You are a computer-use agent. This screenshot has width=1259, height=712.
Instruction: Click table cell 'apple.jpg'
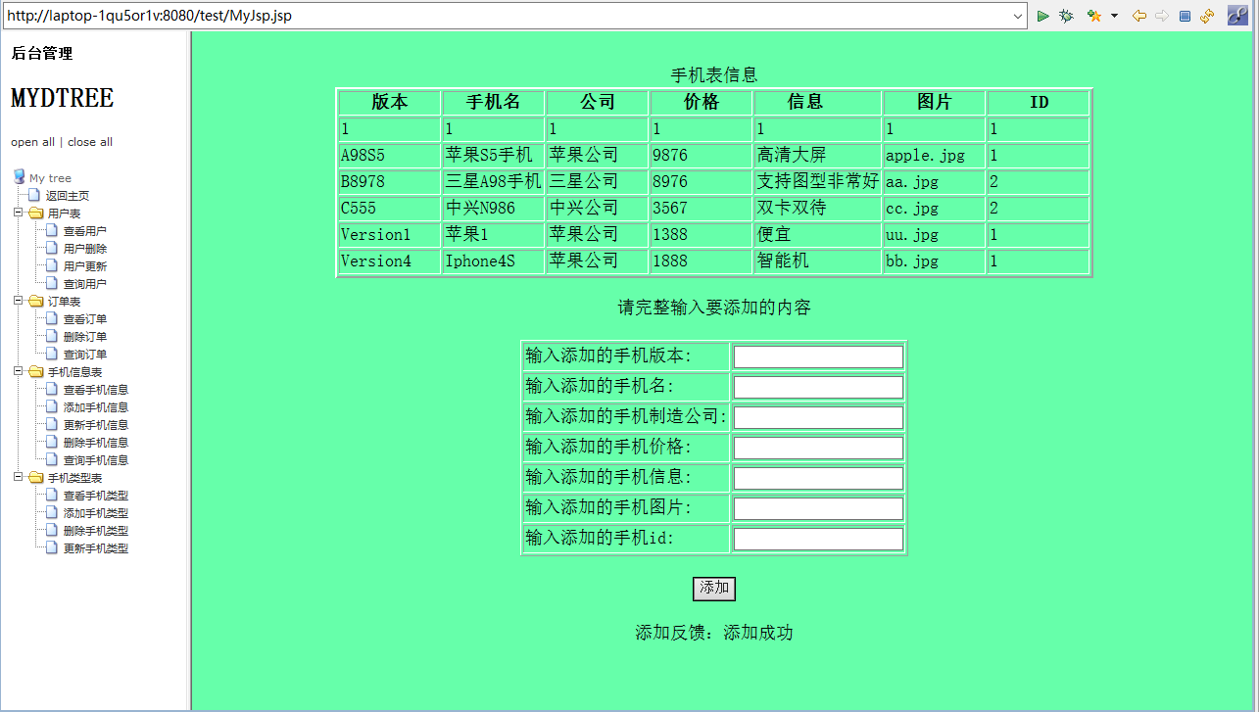coord(935,156)
